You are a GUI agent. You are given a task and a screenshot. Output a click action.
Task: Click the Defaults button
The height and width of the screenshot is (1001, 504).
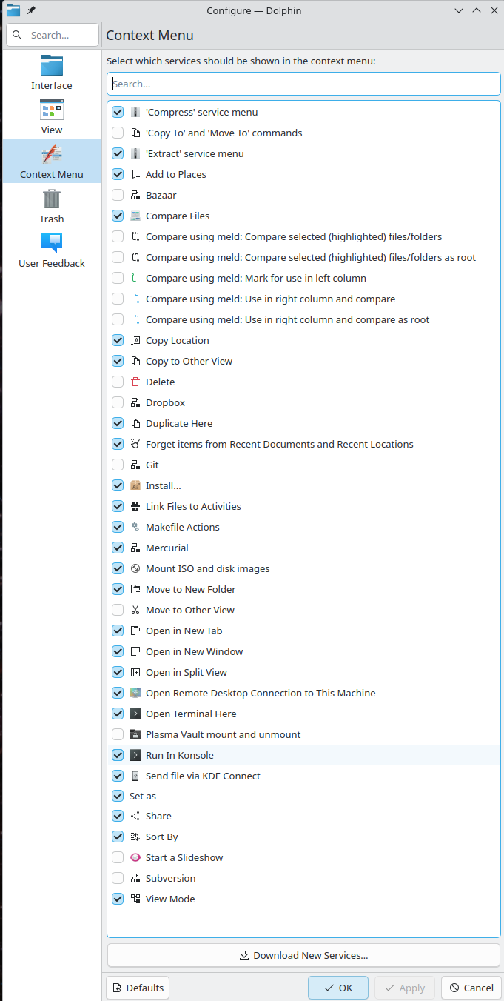pos(138,988)
